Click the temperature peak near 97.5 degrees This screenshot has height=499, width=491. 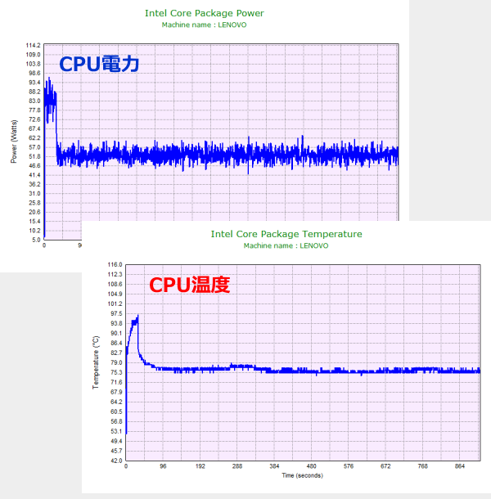[137, 317]
